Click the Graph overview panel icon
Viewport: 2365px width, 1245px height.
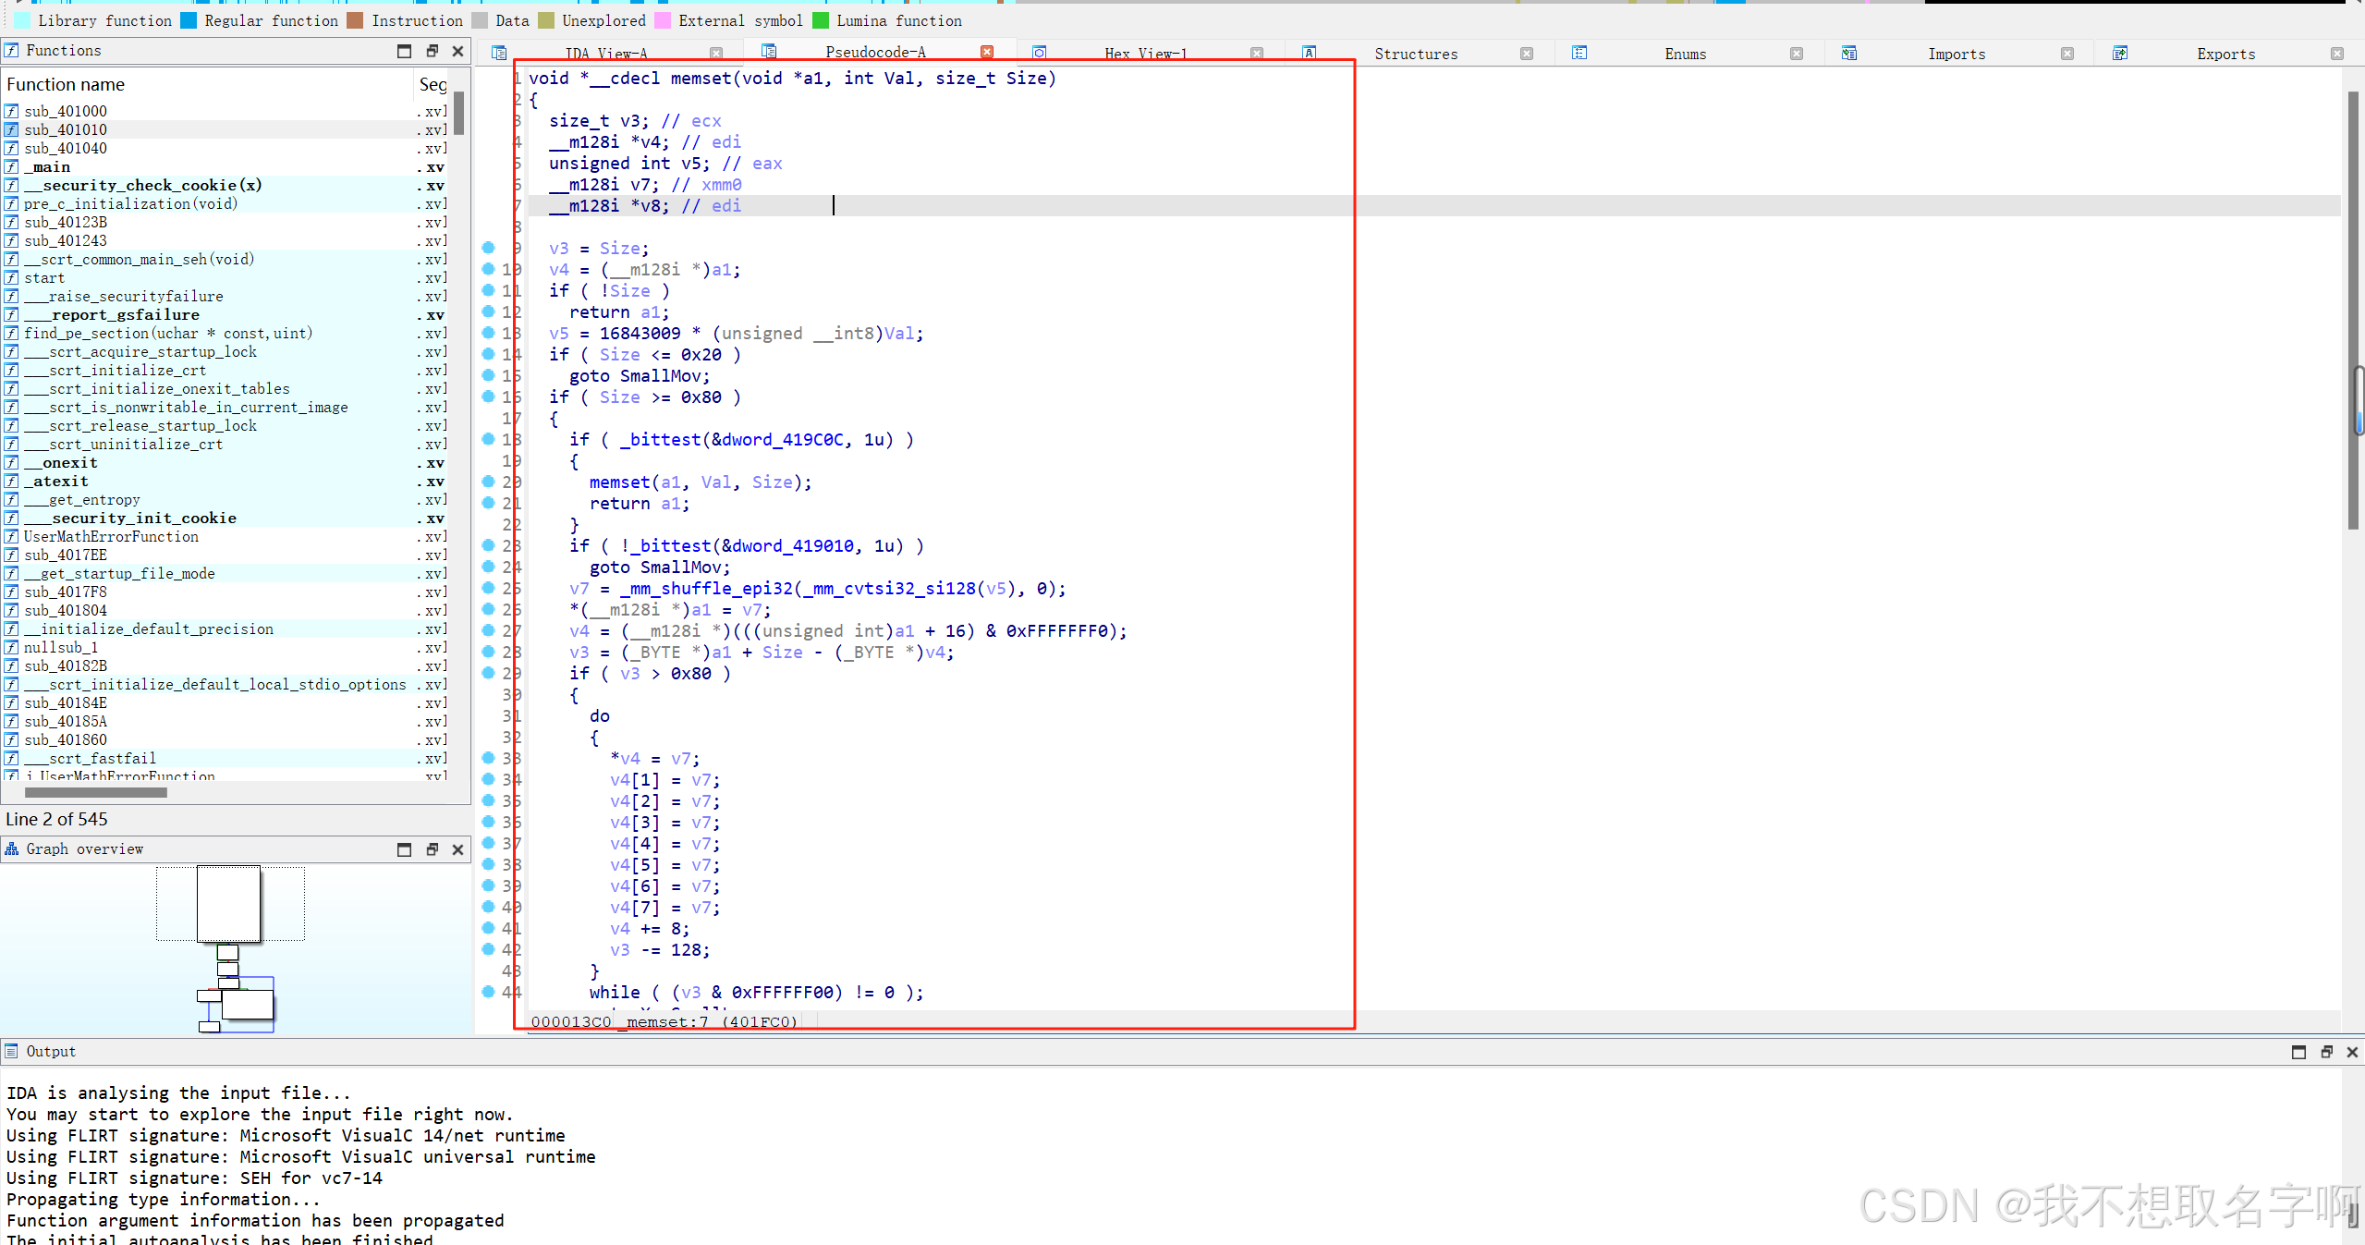[12, 848]
